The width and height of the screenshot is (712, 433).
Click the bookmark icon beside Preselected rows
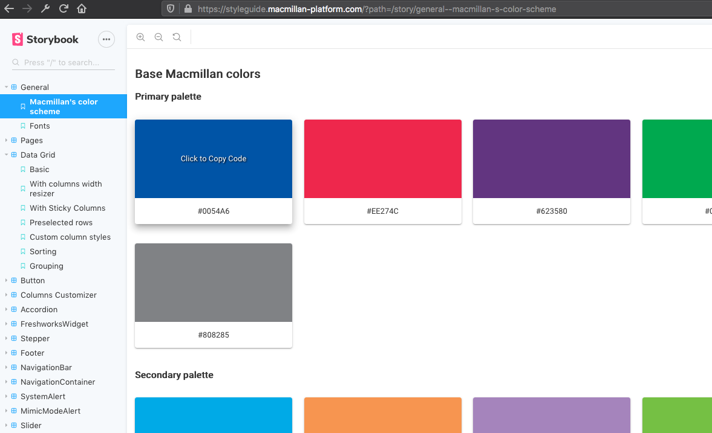pos(23,223)
